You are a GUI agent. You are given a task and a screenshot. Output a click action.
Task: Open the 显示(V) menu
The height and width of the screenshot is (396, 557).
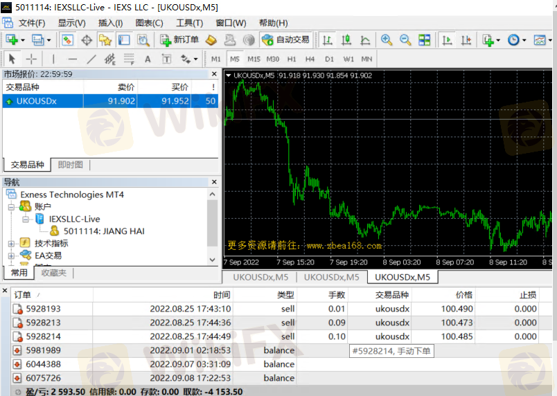point(72,23)
